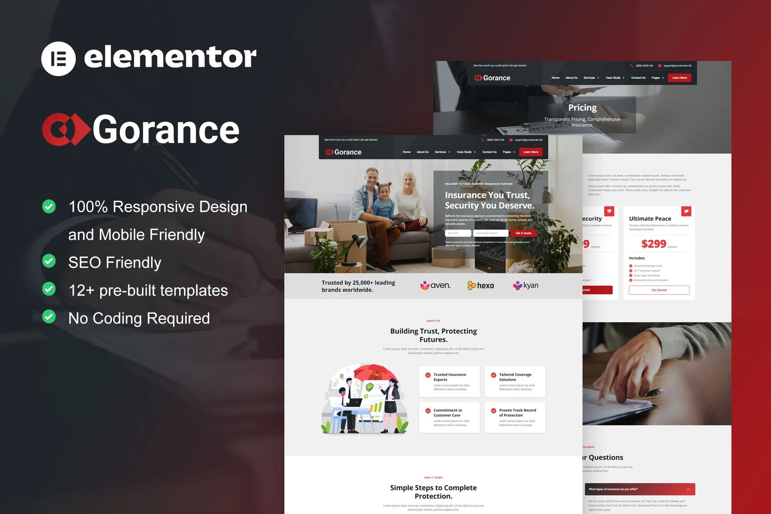Screen dimensions: 771x514
Task: Select the About Us menu item
Action: (x=423, y=152)
